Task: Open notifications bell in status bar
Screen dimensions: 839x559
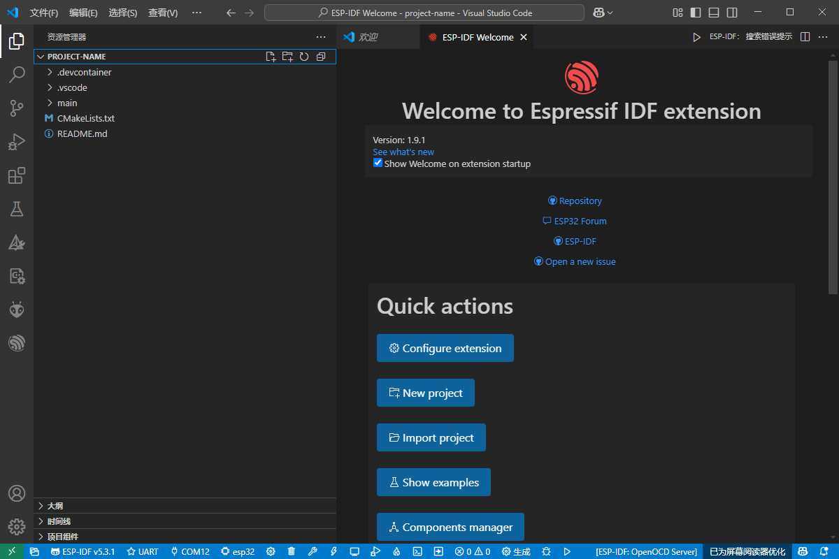Action: [824, 551]
